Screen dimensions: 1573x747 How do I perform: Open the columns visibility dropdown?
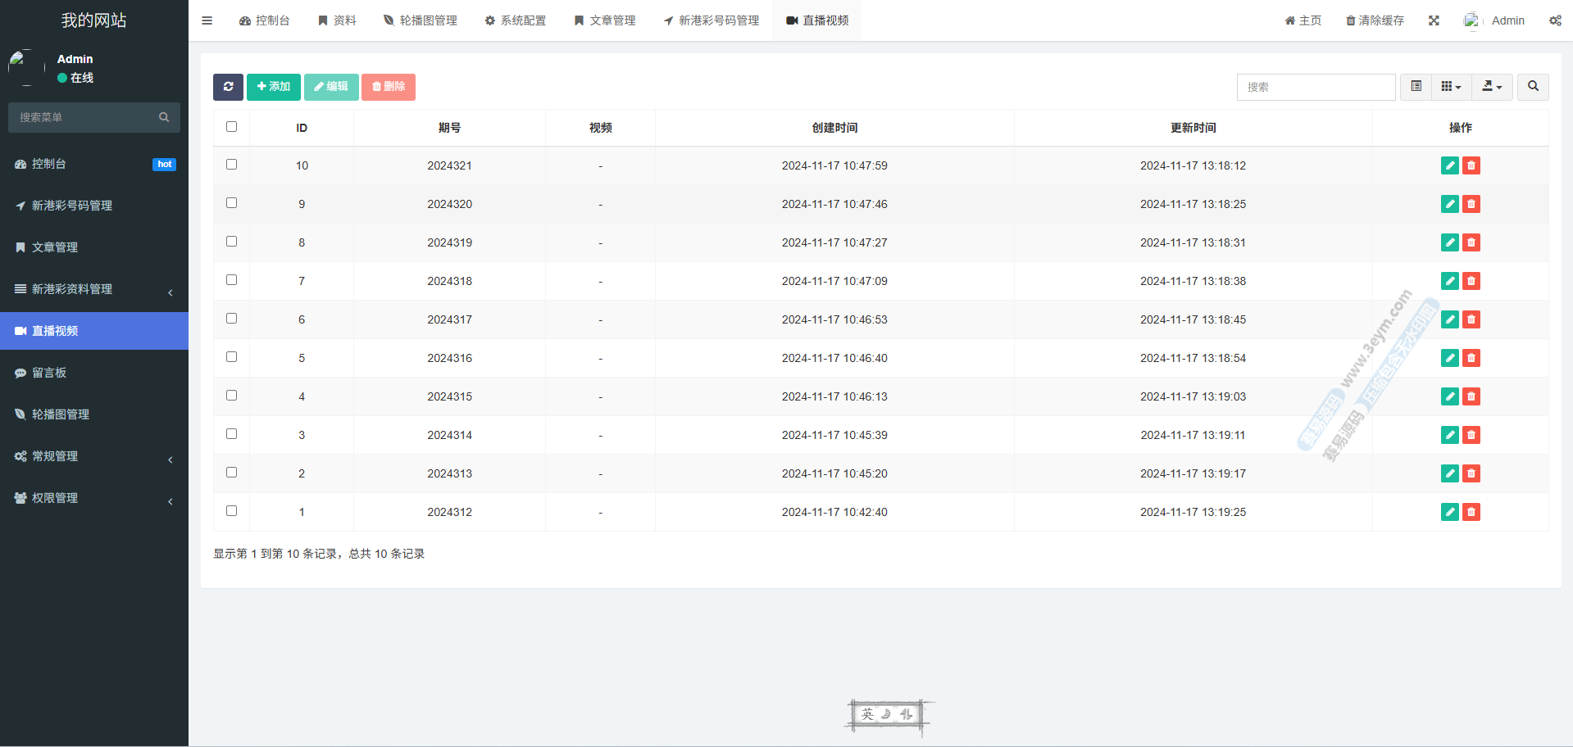click(1451, 87)
